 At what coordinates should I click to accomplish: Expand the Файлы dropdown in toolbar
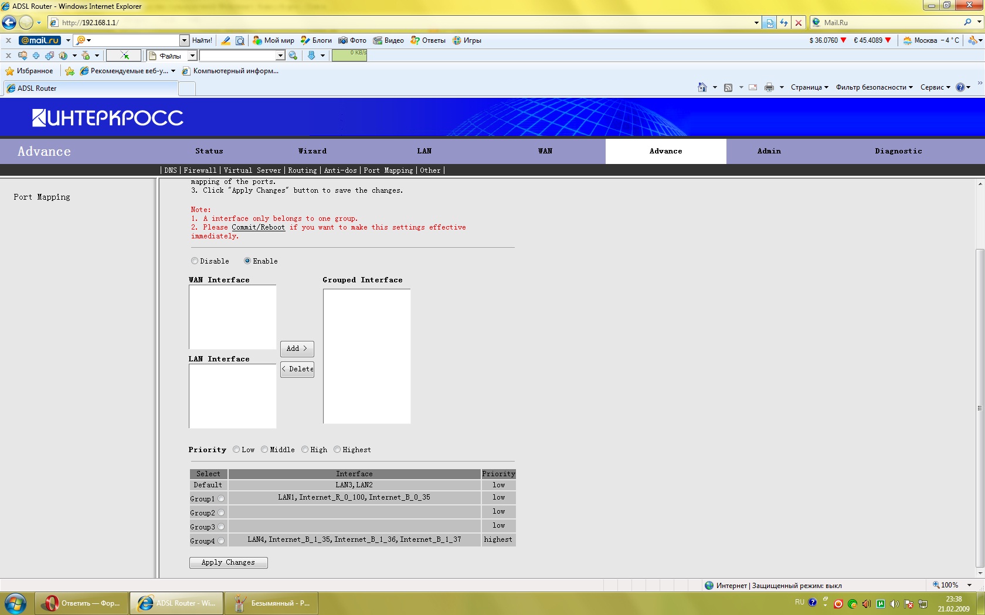point(192,56)
